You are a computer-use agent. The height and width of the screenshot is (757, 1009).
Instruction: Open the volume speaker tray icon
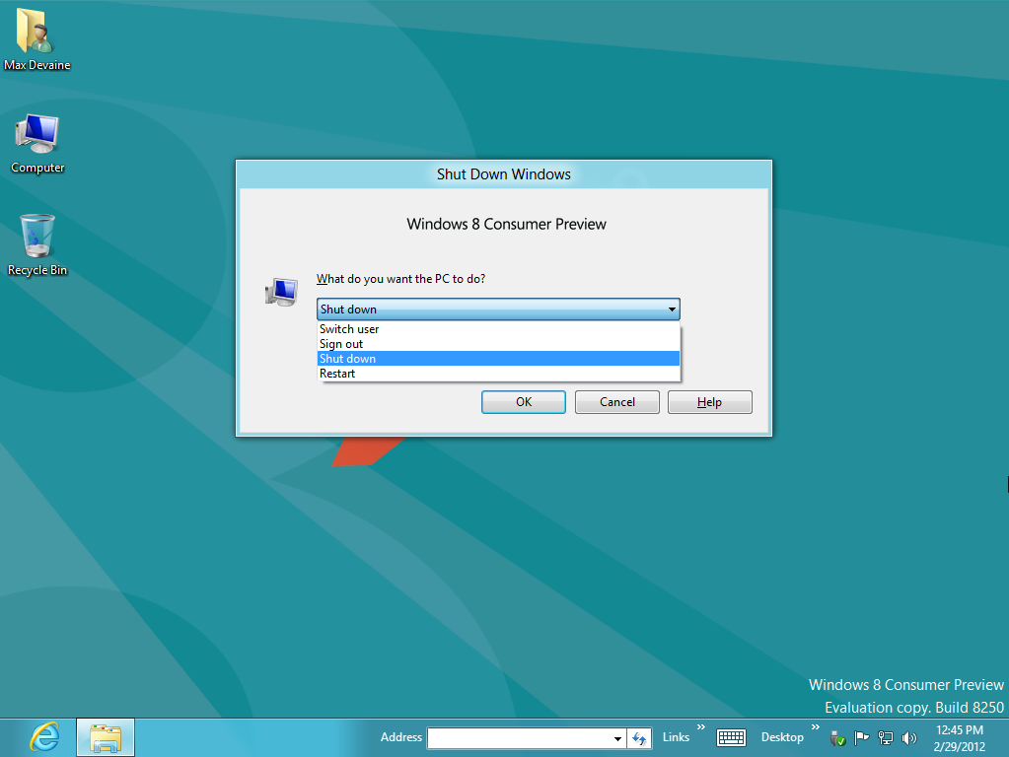[908, 737]
